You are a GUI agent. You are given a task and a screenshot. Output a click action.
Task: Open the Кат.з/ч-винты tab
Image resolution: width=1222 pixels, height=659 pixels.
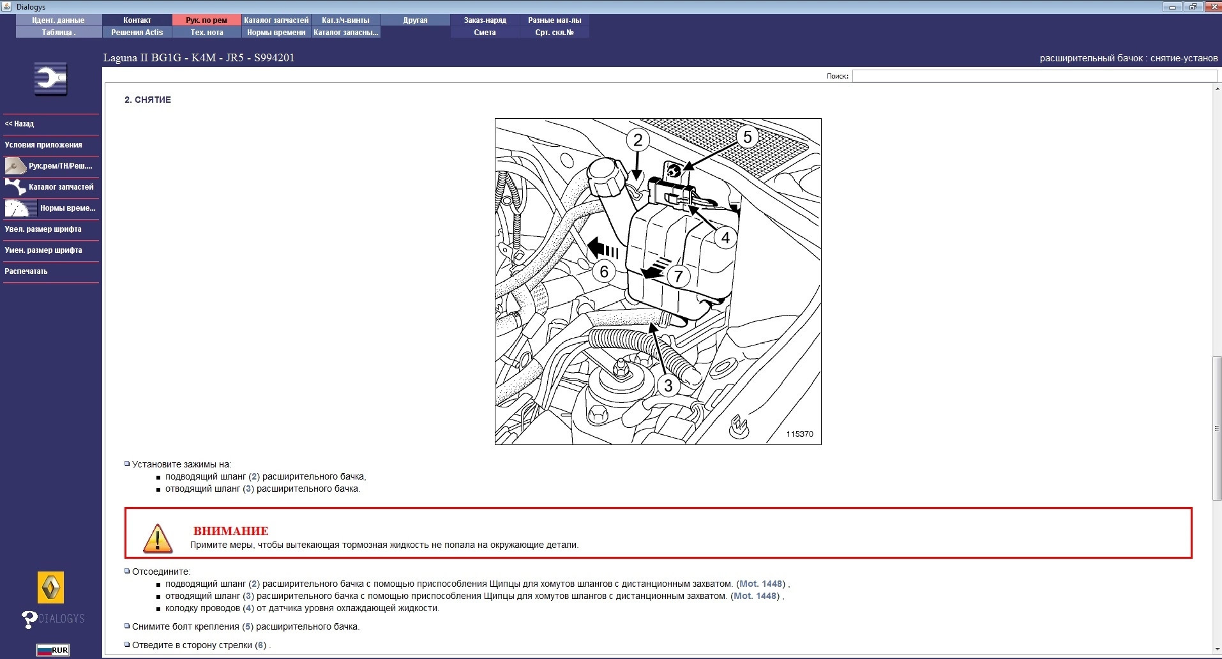[x=345, y=20]
